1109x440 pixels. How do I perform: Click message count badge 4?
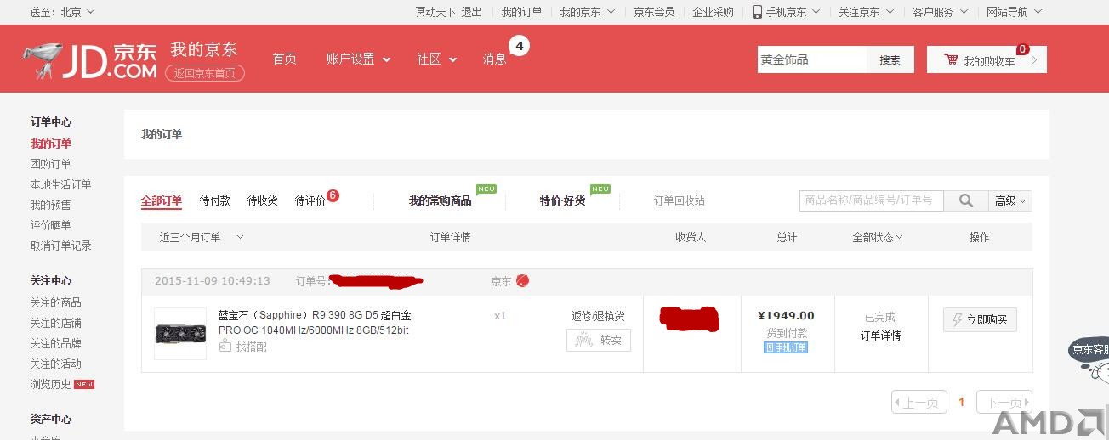pos(519,45)
